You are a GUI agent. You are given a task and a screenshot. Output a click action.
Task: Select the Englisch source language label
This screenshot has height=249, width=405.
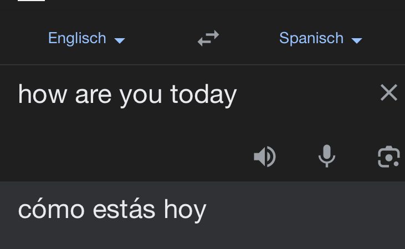click(x=77, y=38)
